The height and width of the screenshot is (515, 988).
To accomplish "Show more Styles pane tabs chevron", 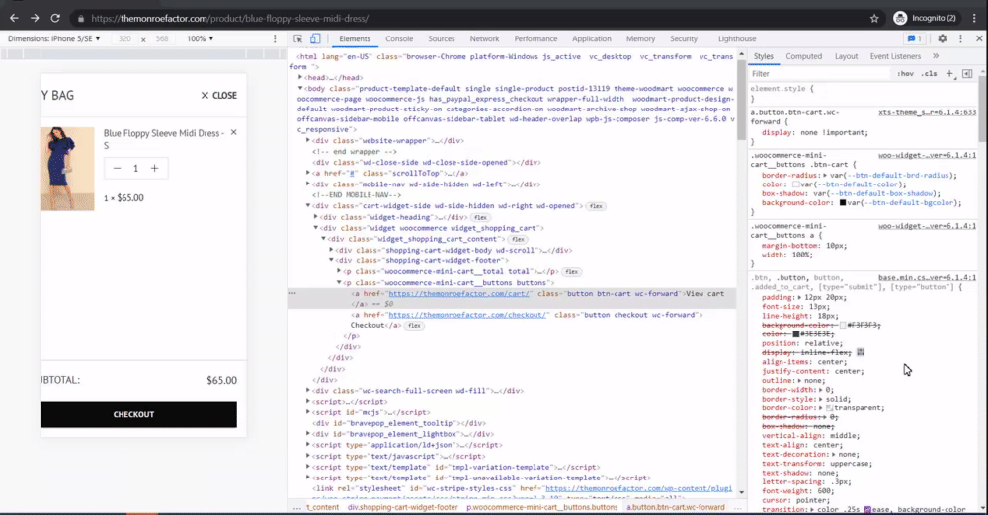I will [x=936, y=56].
